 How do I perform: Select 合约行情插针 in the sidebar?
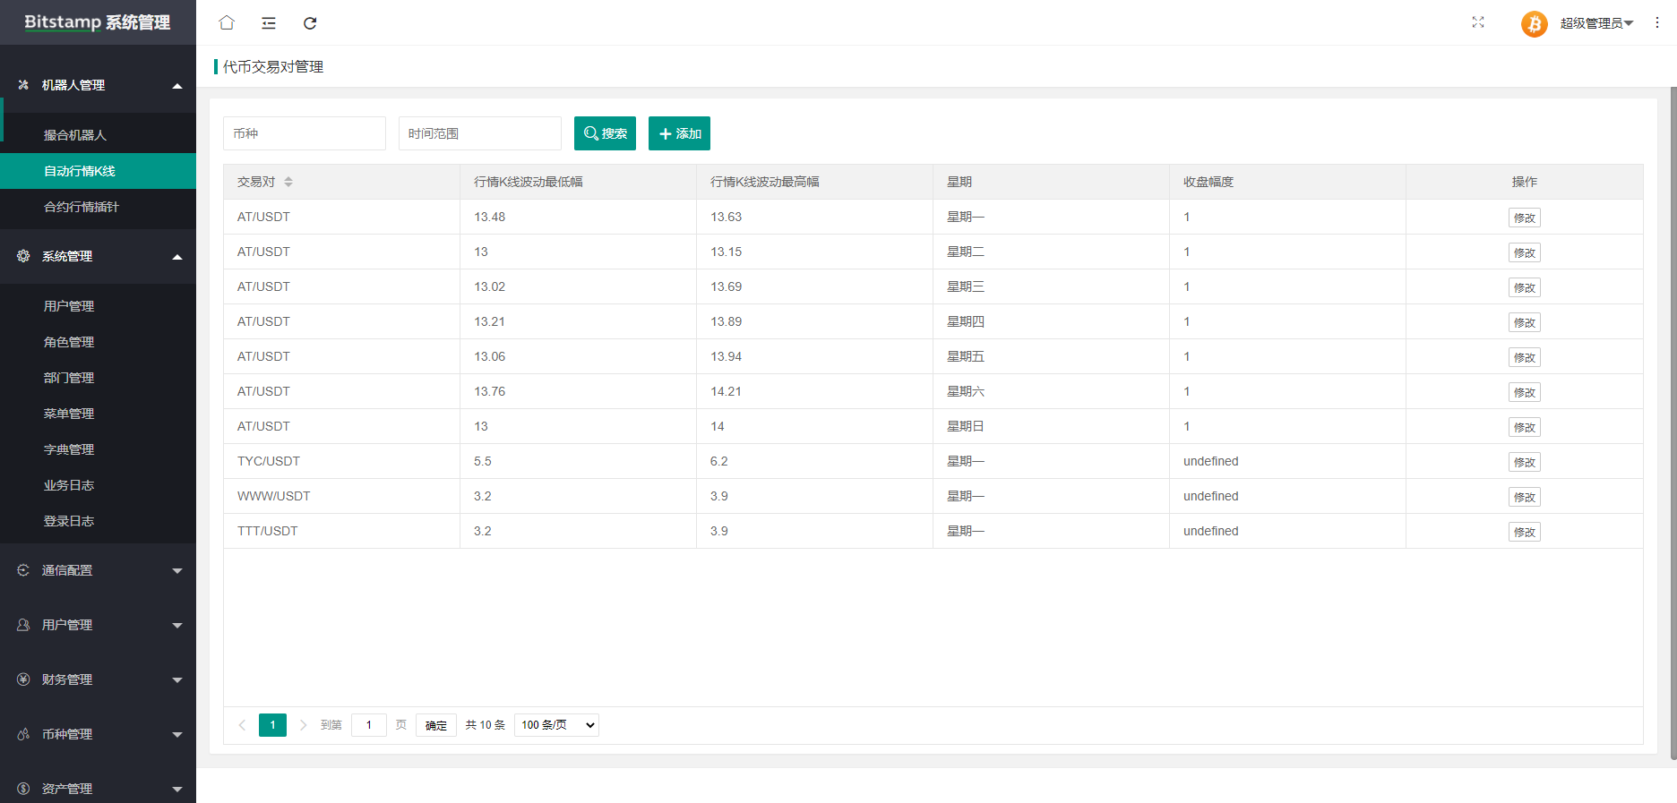82,207
